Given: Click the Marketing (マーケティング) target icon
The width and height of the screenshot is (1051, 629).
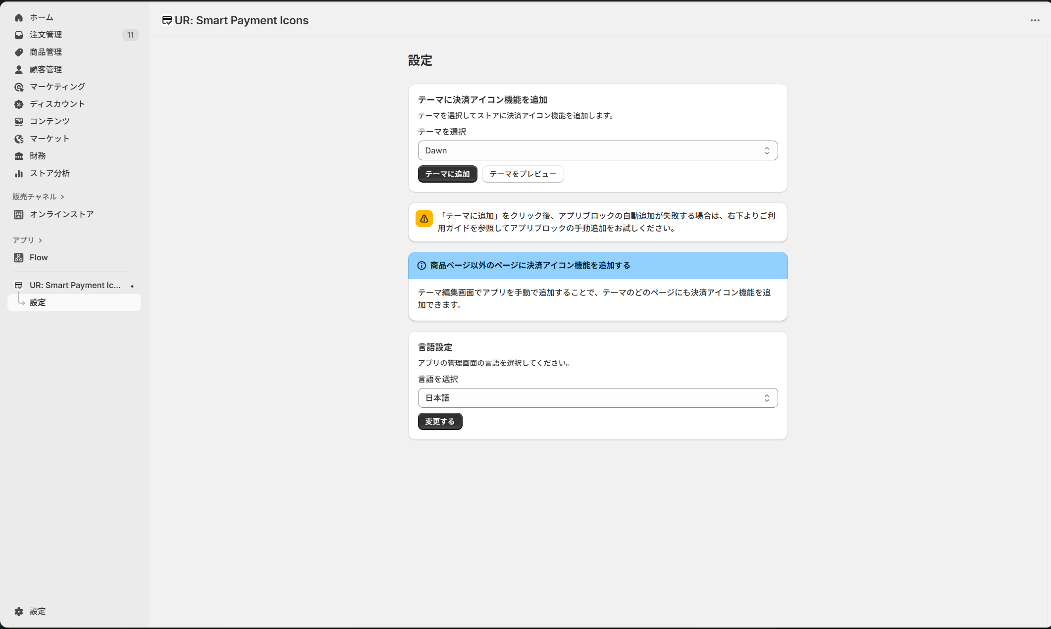Looking at the screenshot, I should click(x=19, y=87).
